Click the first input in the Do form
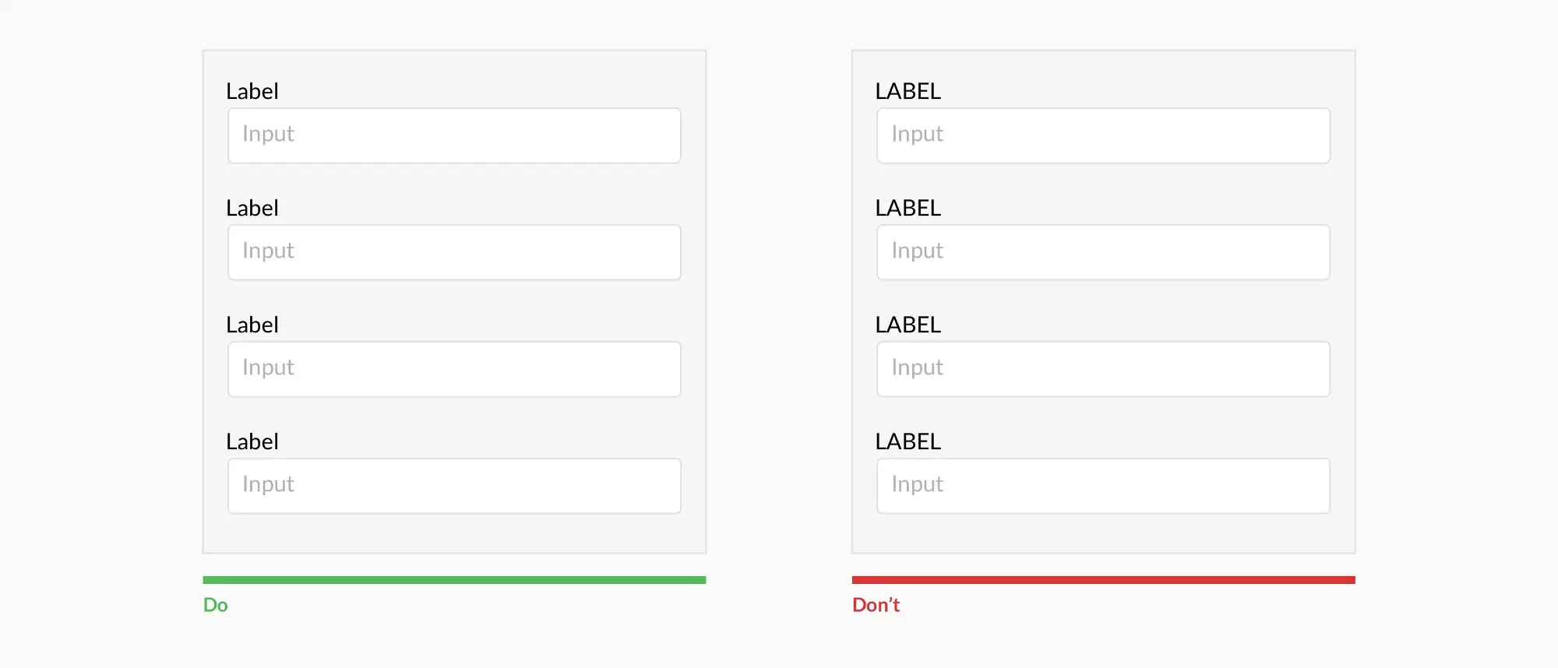The height and width of the screenshot is (668, 1558). tap(454, 135)
